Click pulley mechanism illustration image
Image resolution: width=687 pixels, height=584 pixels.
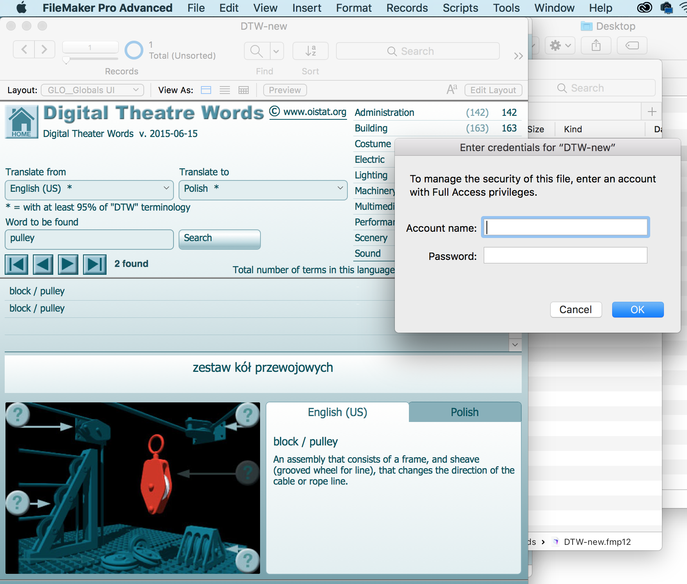(133, 488)
